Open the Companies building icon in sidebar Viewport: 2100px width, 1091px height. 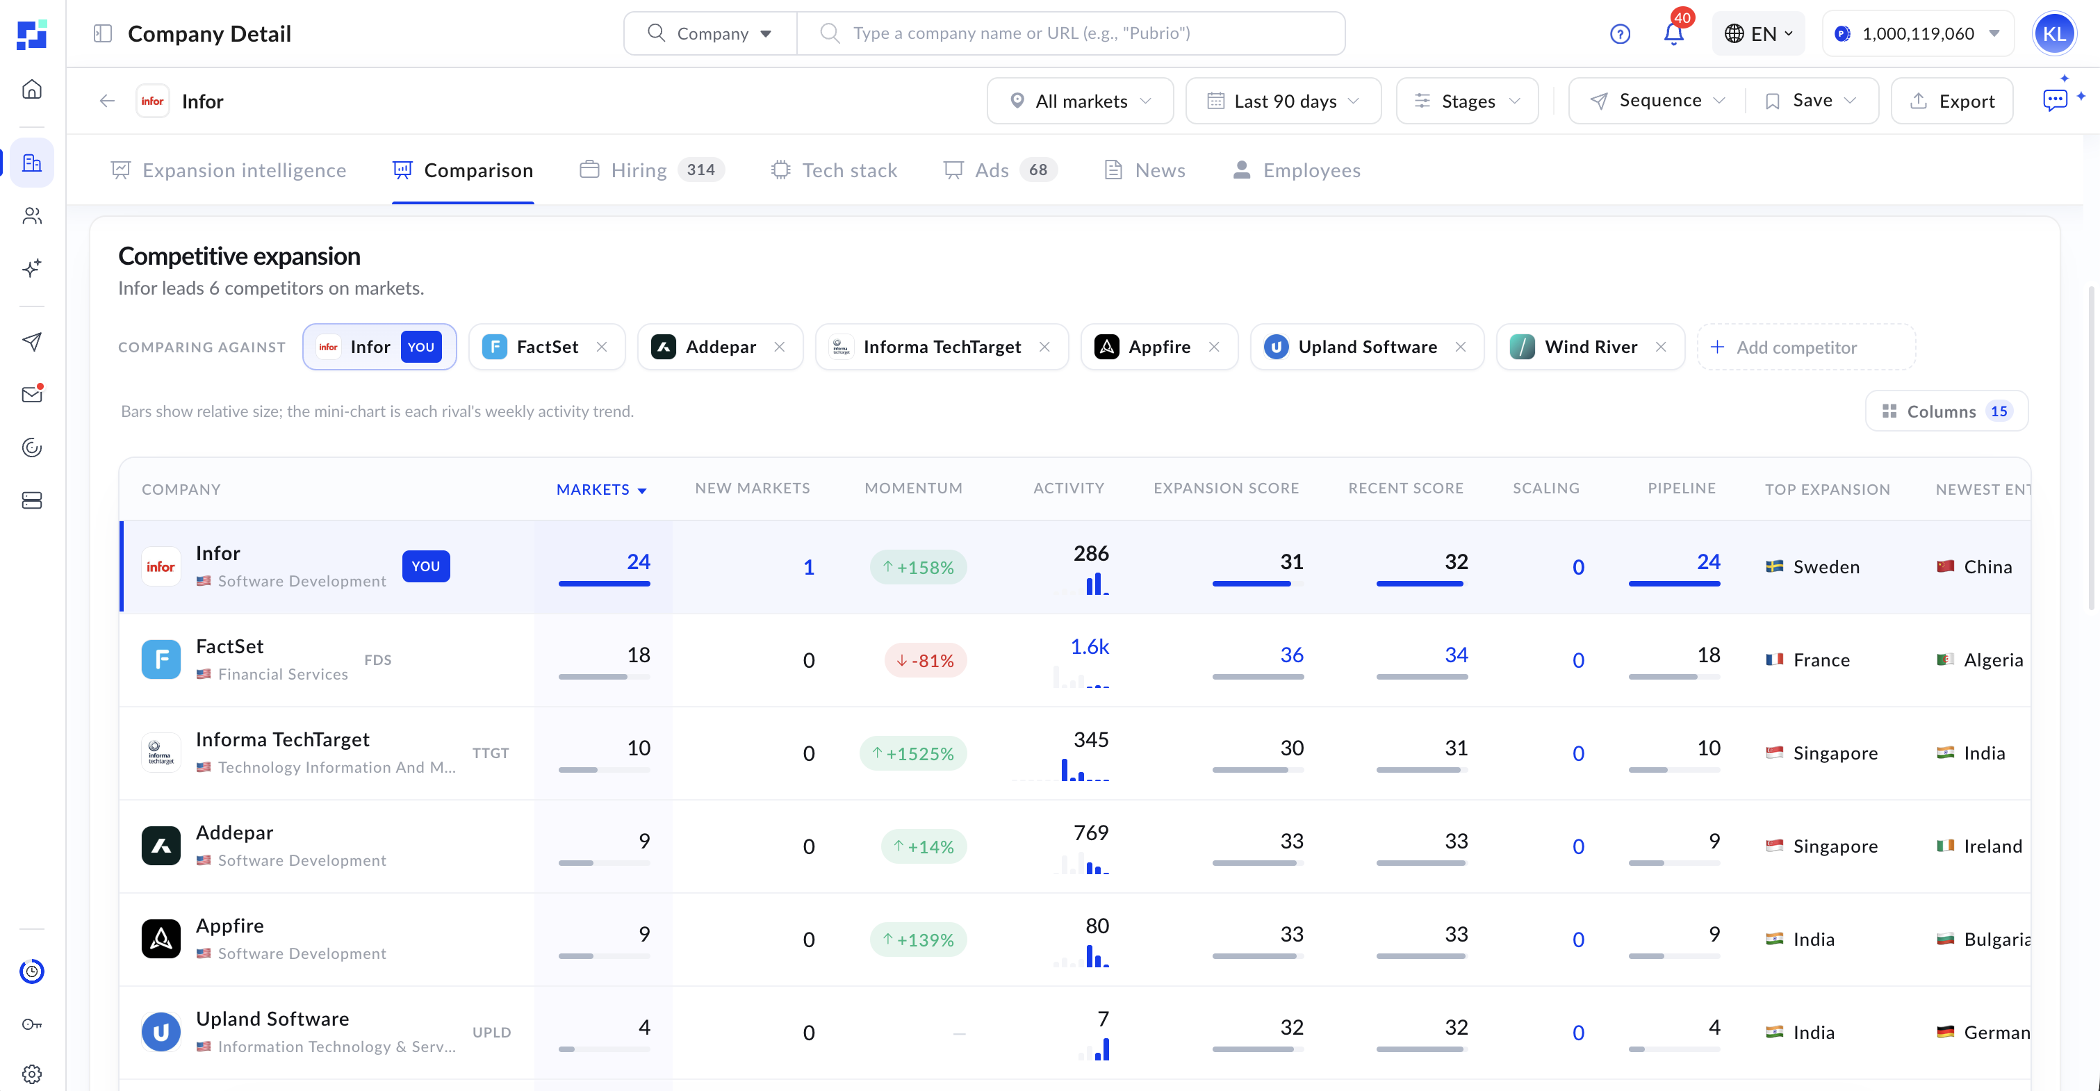(32, 163)
